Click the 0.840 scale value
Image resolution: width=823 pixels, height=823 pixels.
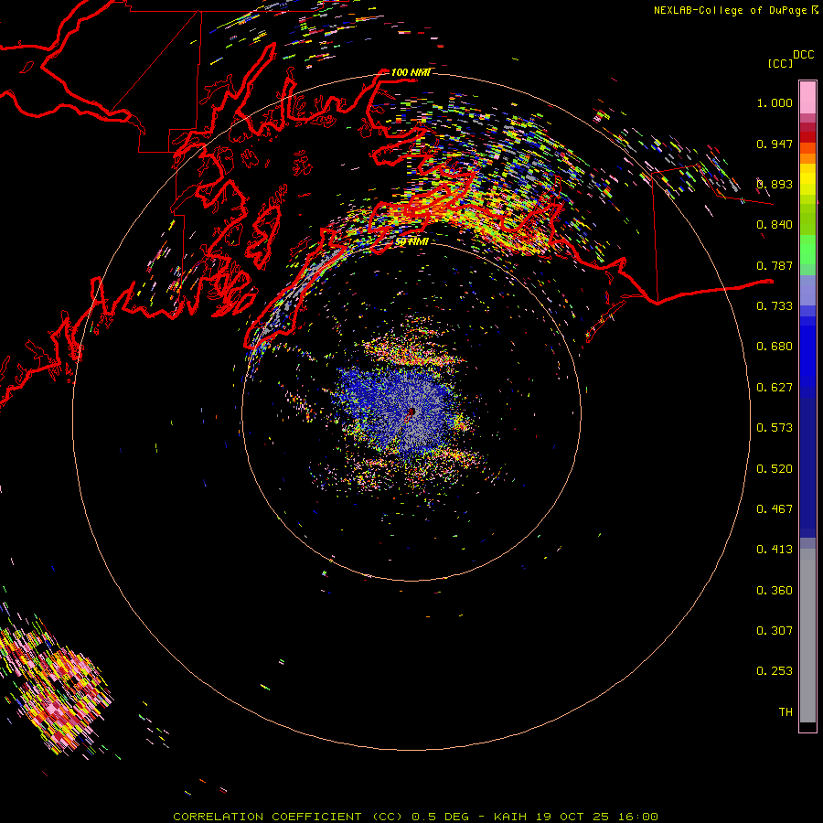(775, 225)
